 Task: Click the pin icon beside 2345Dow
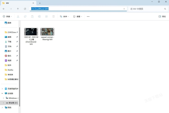(x=17, y=32)
